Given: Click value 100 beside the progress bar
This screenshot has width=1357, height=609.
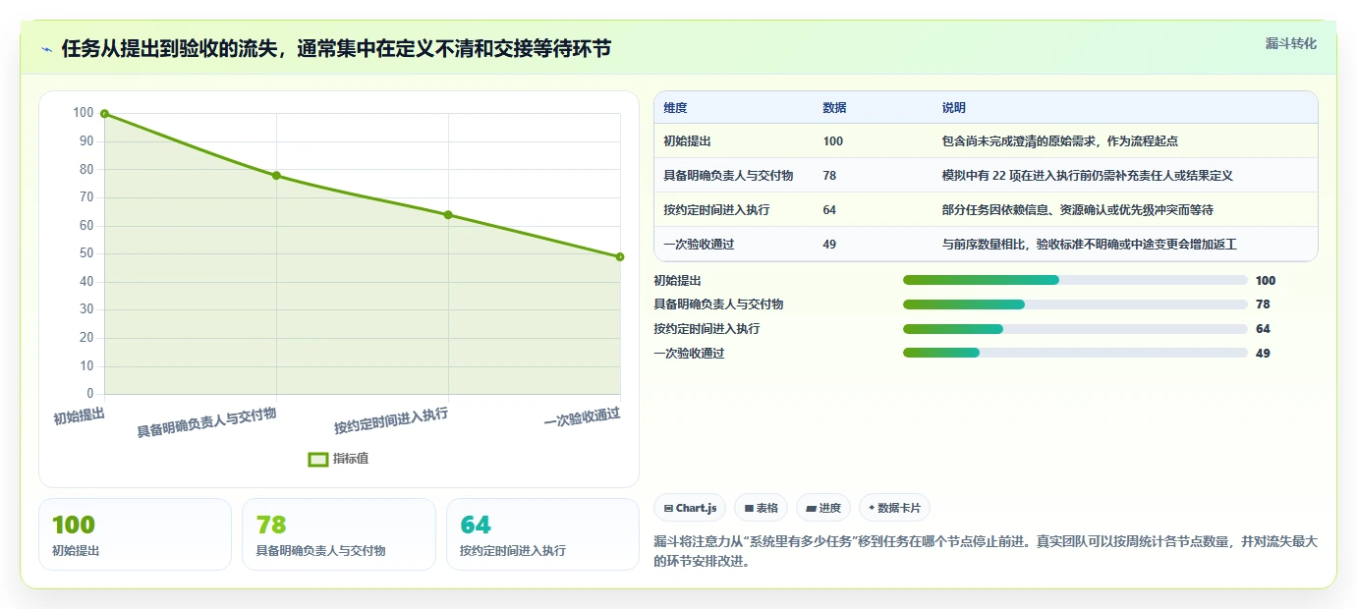Looking at the screenshot, I should click(x=1266, y=280).
